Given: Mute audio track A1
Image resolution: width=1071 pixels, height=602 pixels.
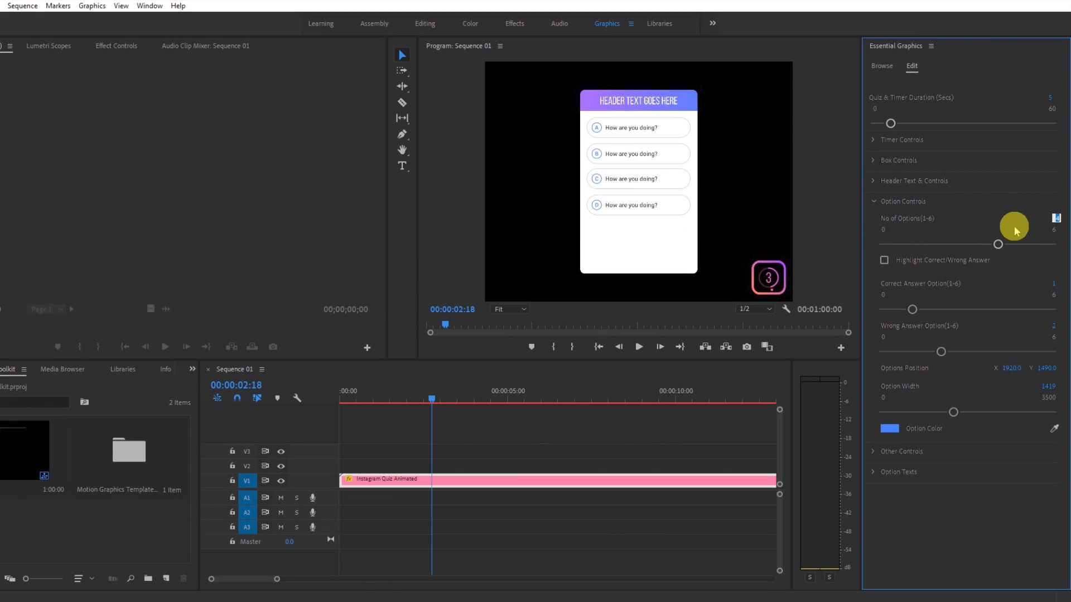Looking at the screenshot, I should pyautogui.click(x=281, y=497).
